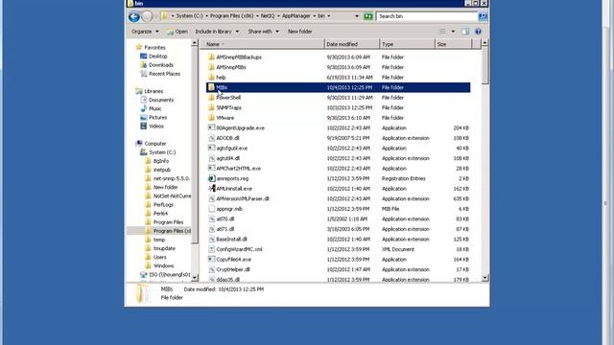This screenshot has width=614, height=345.
Task: Select the AMVersionXMLParser.dll file
Action: coord(243,198)
